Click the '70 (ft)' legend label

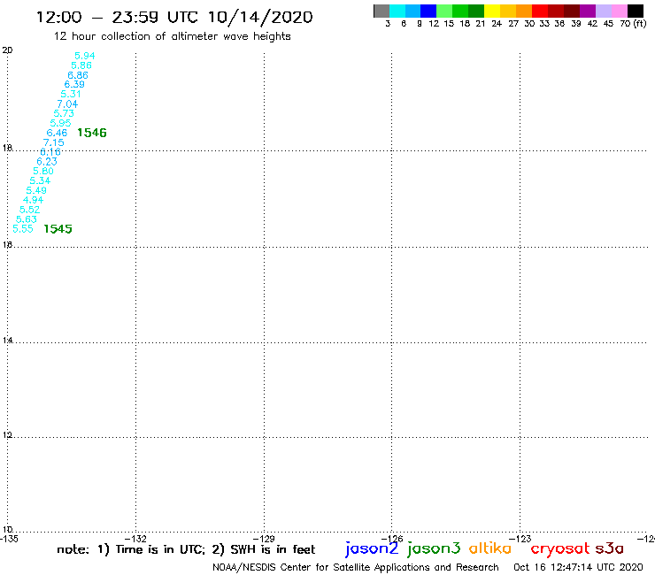(633, 24)
